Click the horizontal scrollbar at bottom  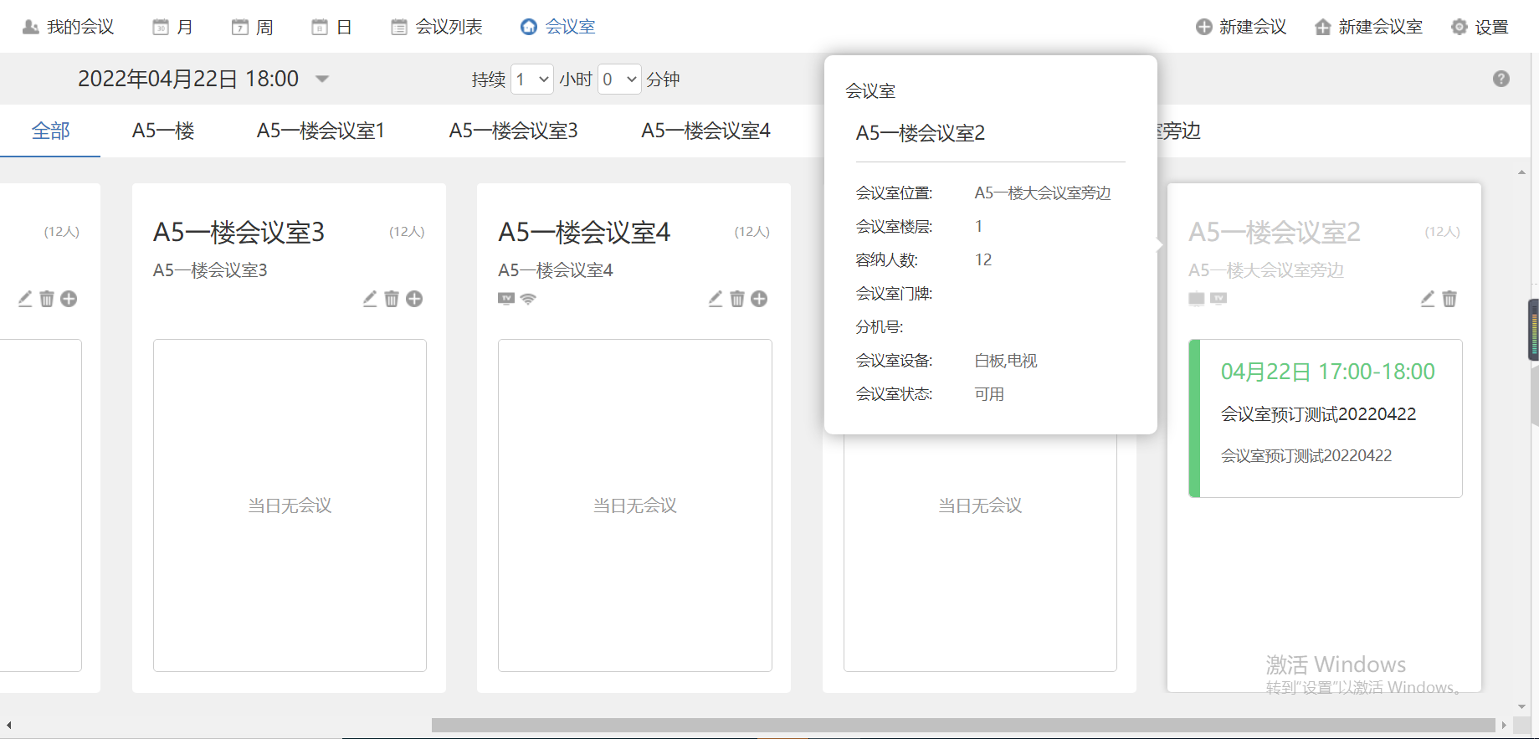tap(962, 725)
